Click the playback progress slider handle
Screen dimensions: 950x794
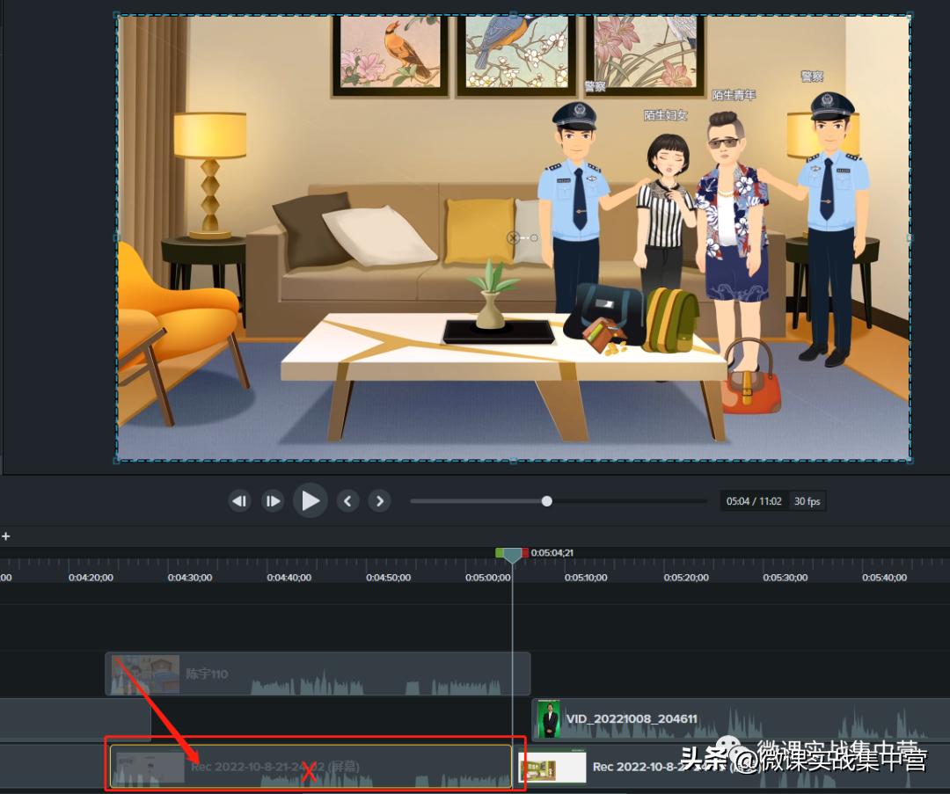point(547,500)
